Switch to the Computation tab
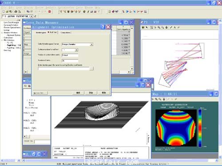Image resolution: width=222 pixels, height=166 pixels. (65, 32)
